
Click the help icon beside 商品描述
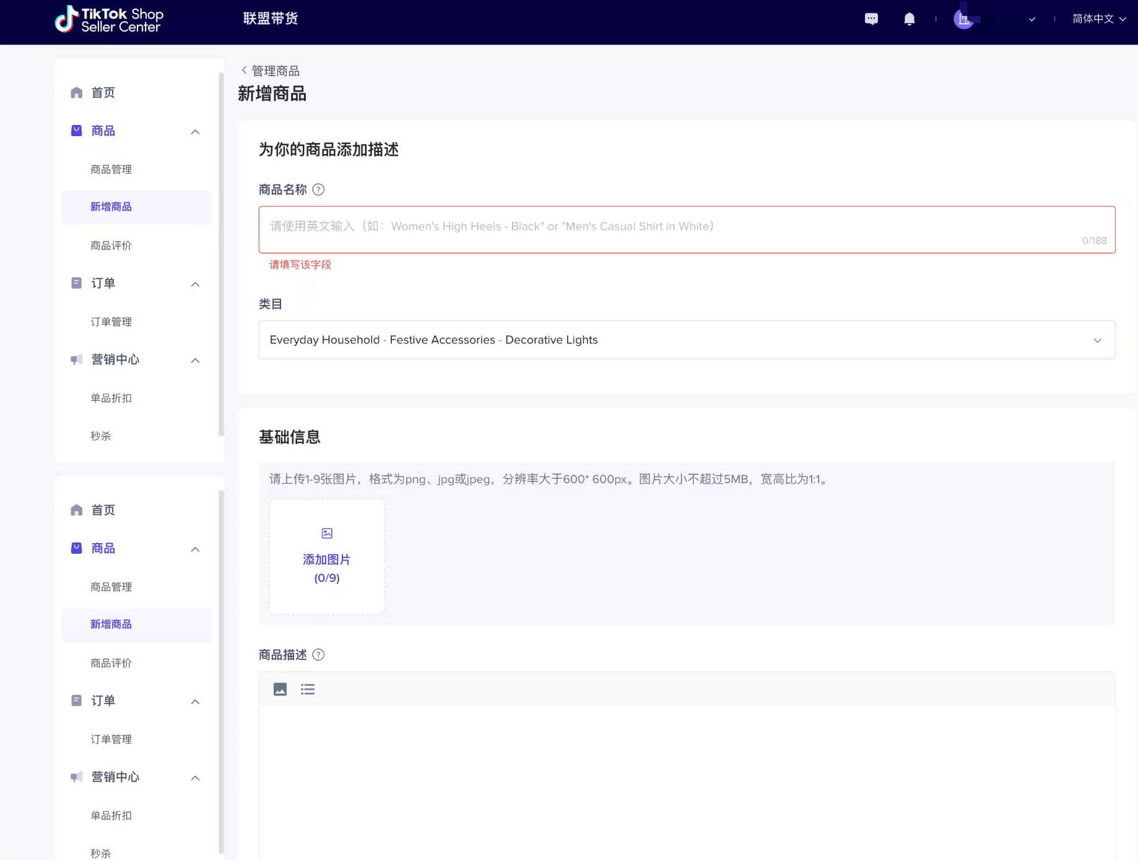(x=318, y=655)
